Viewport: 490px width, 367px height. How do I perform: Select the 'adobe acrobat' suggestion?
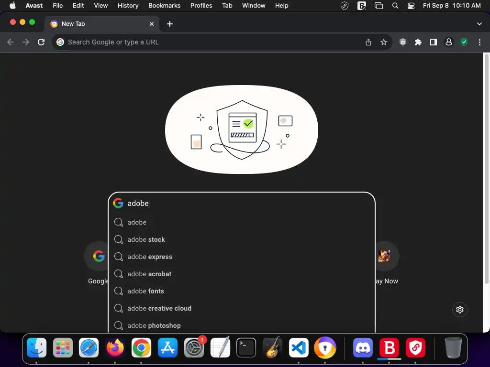[241, 274]
